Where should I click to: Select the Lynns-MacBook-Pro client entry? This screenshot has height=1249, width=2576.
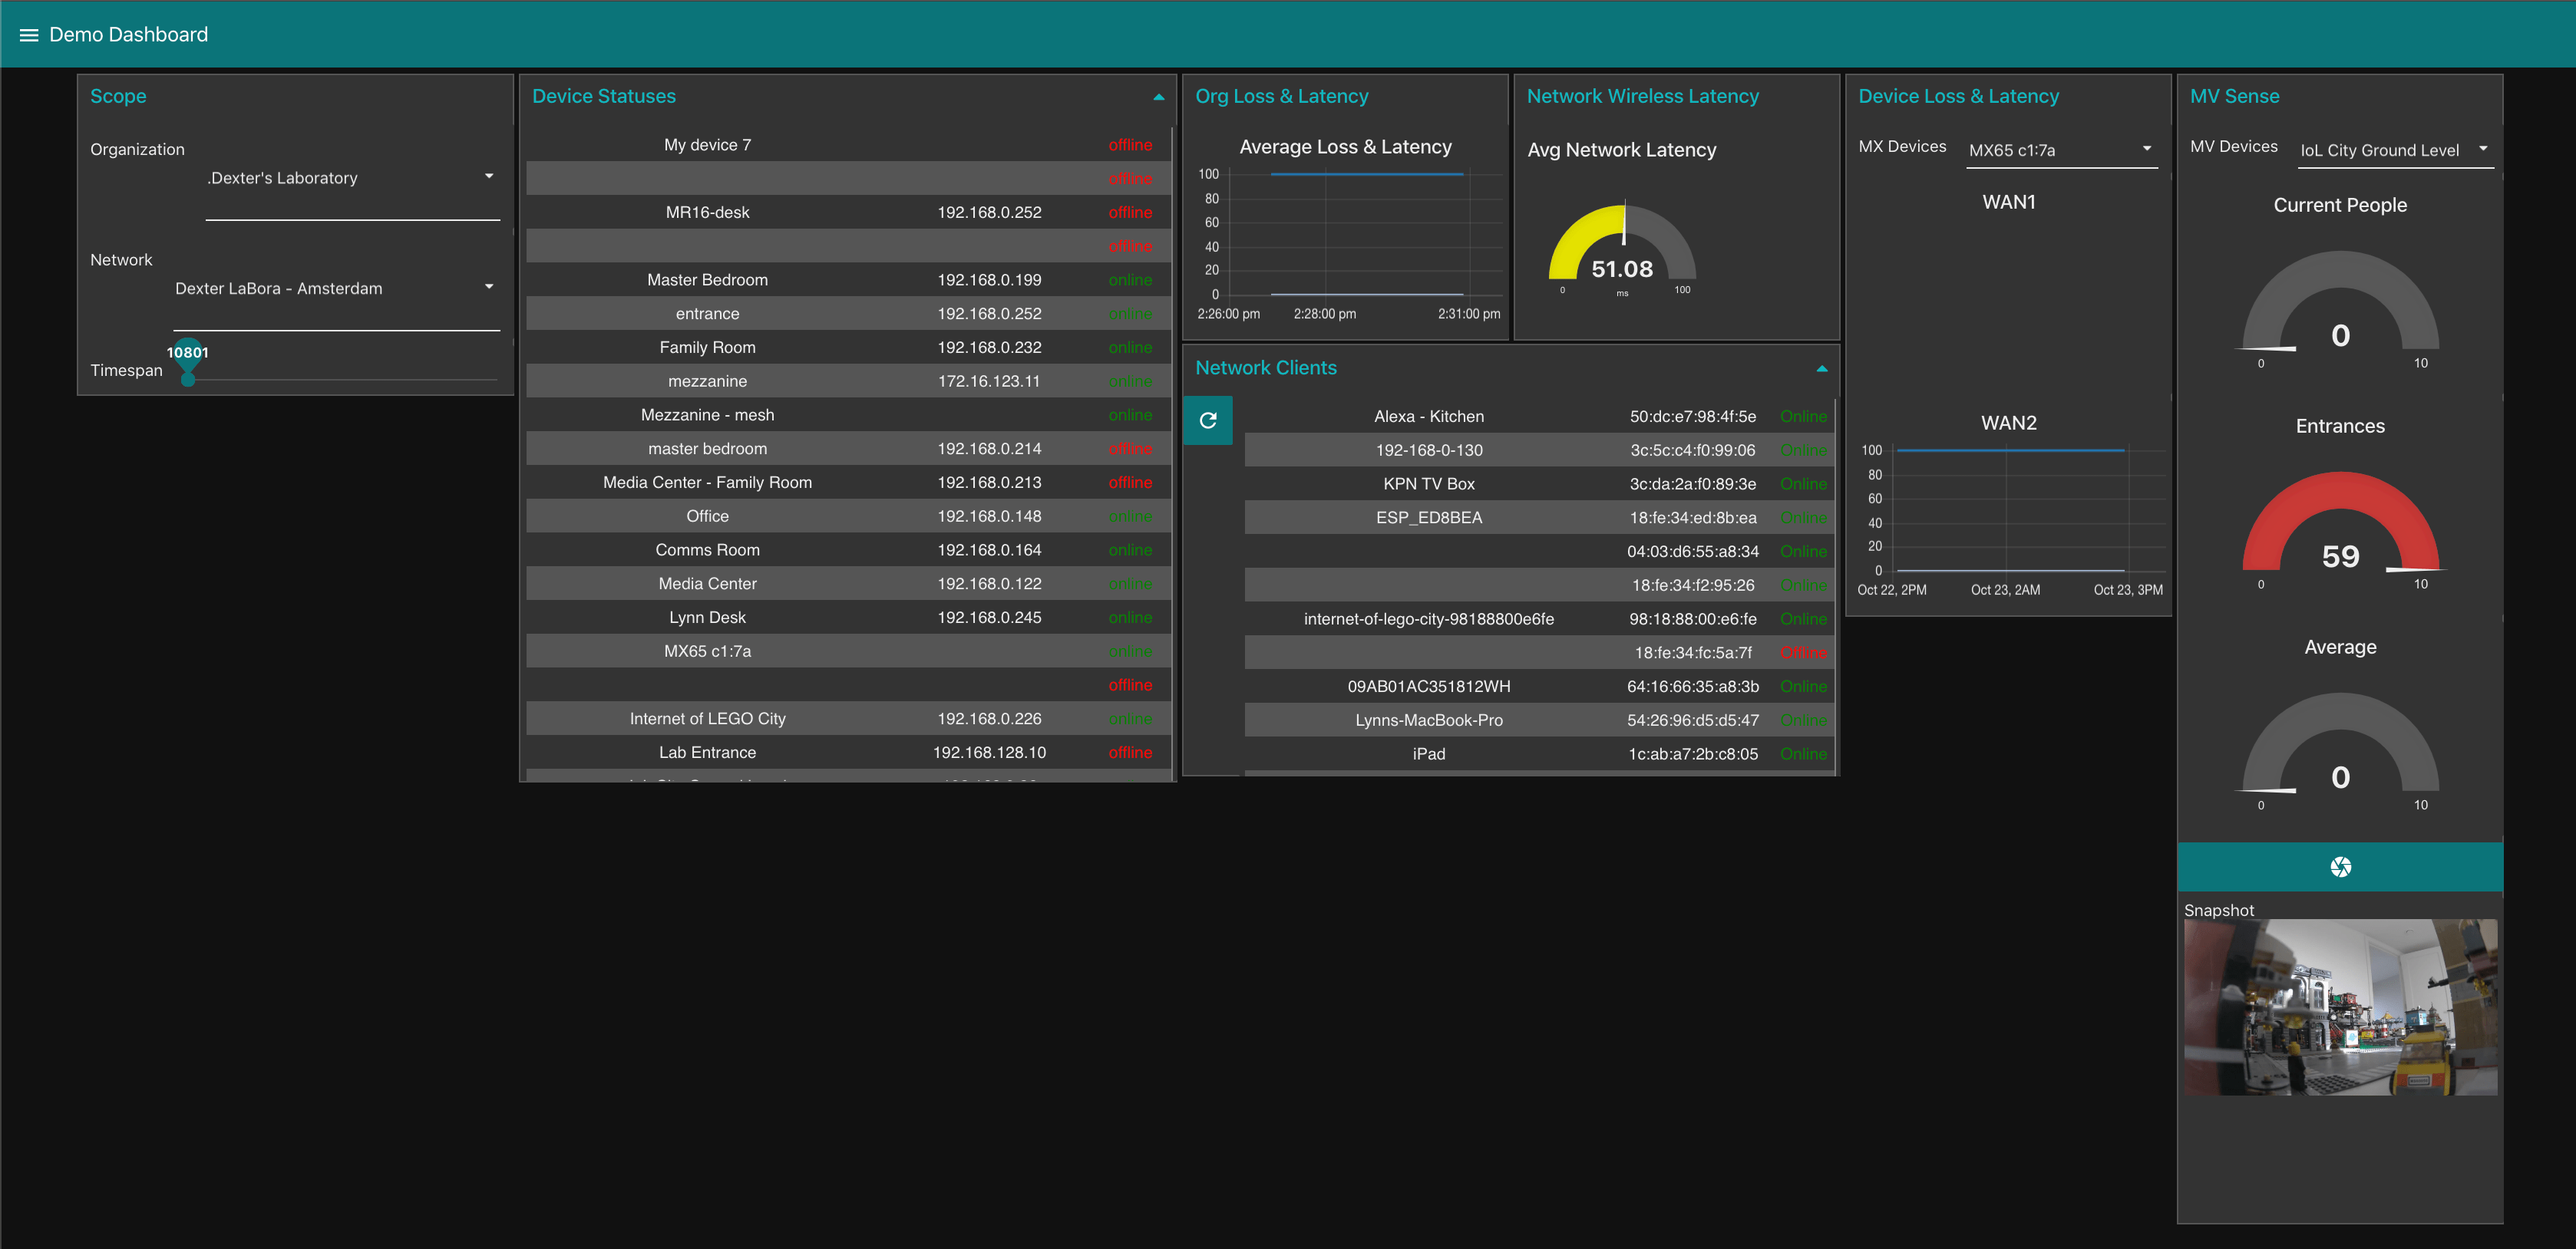click(1429, 720)
